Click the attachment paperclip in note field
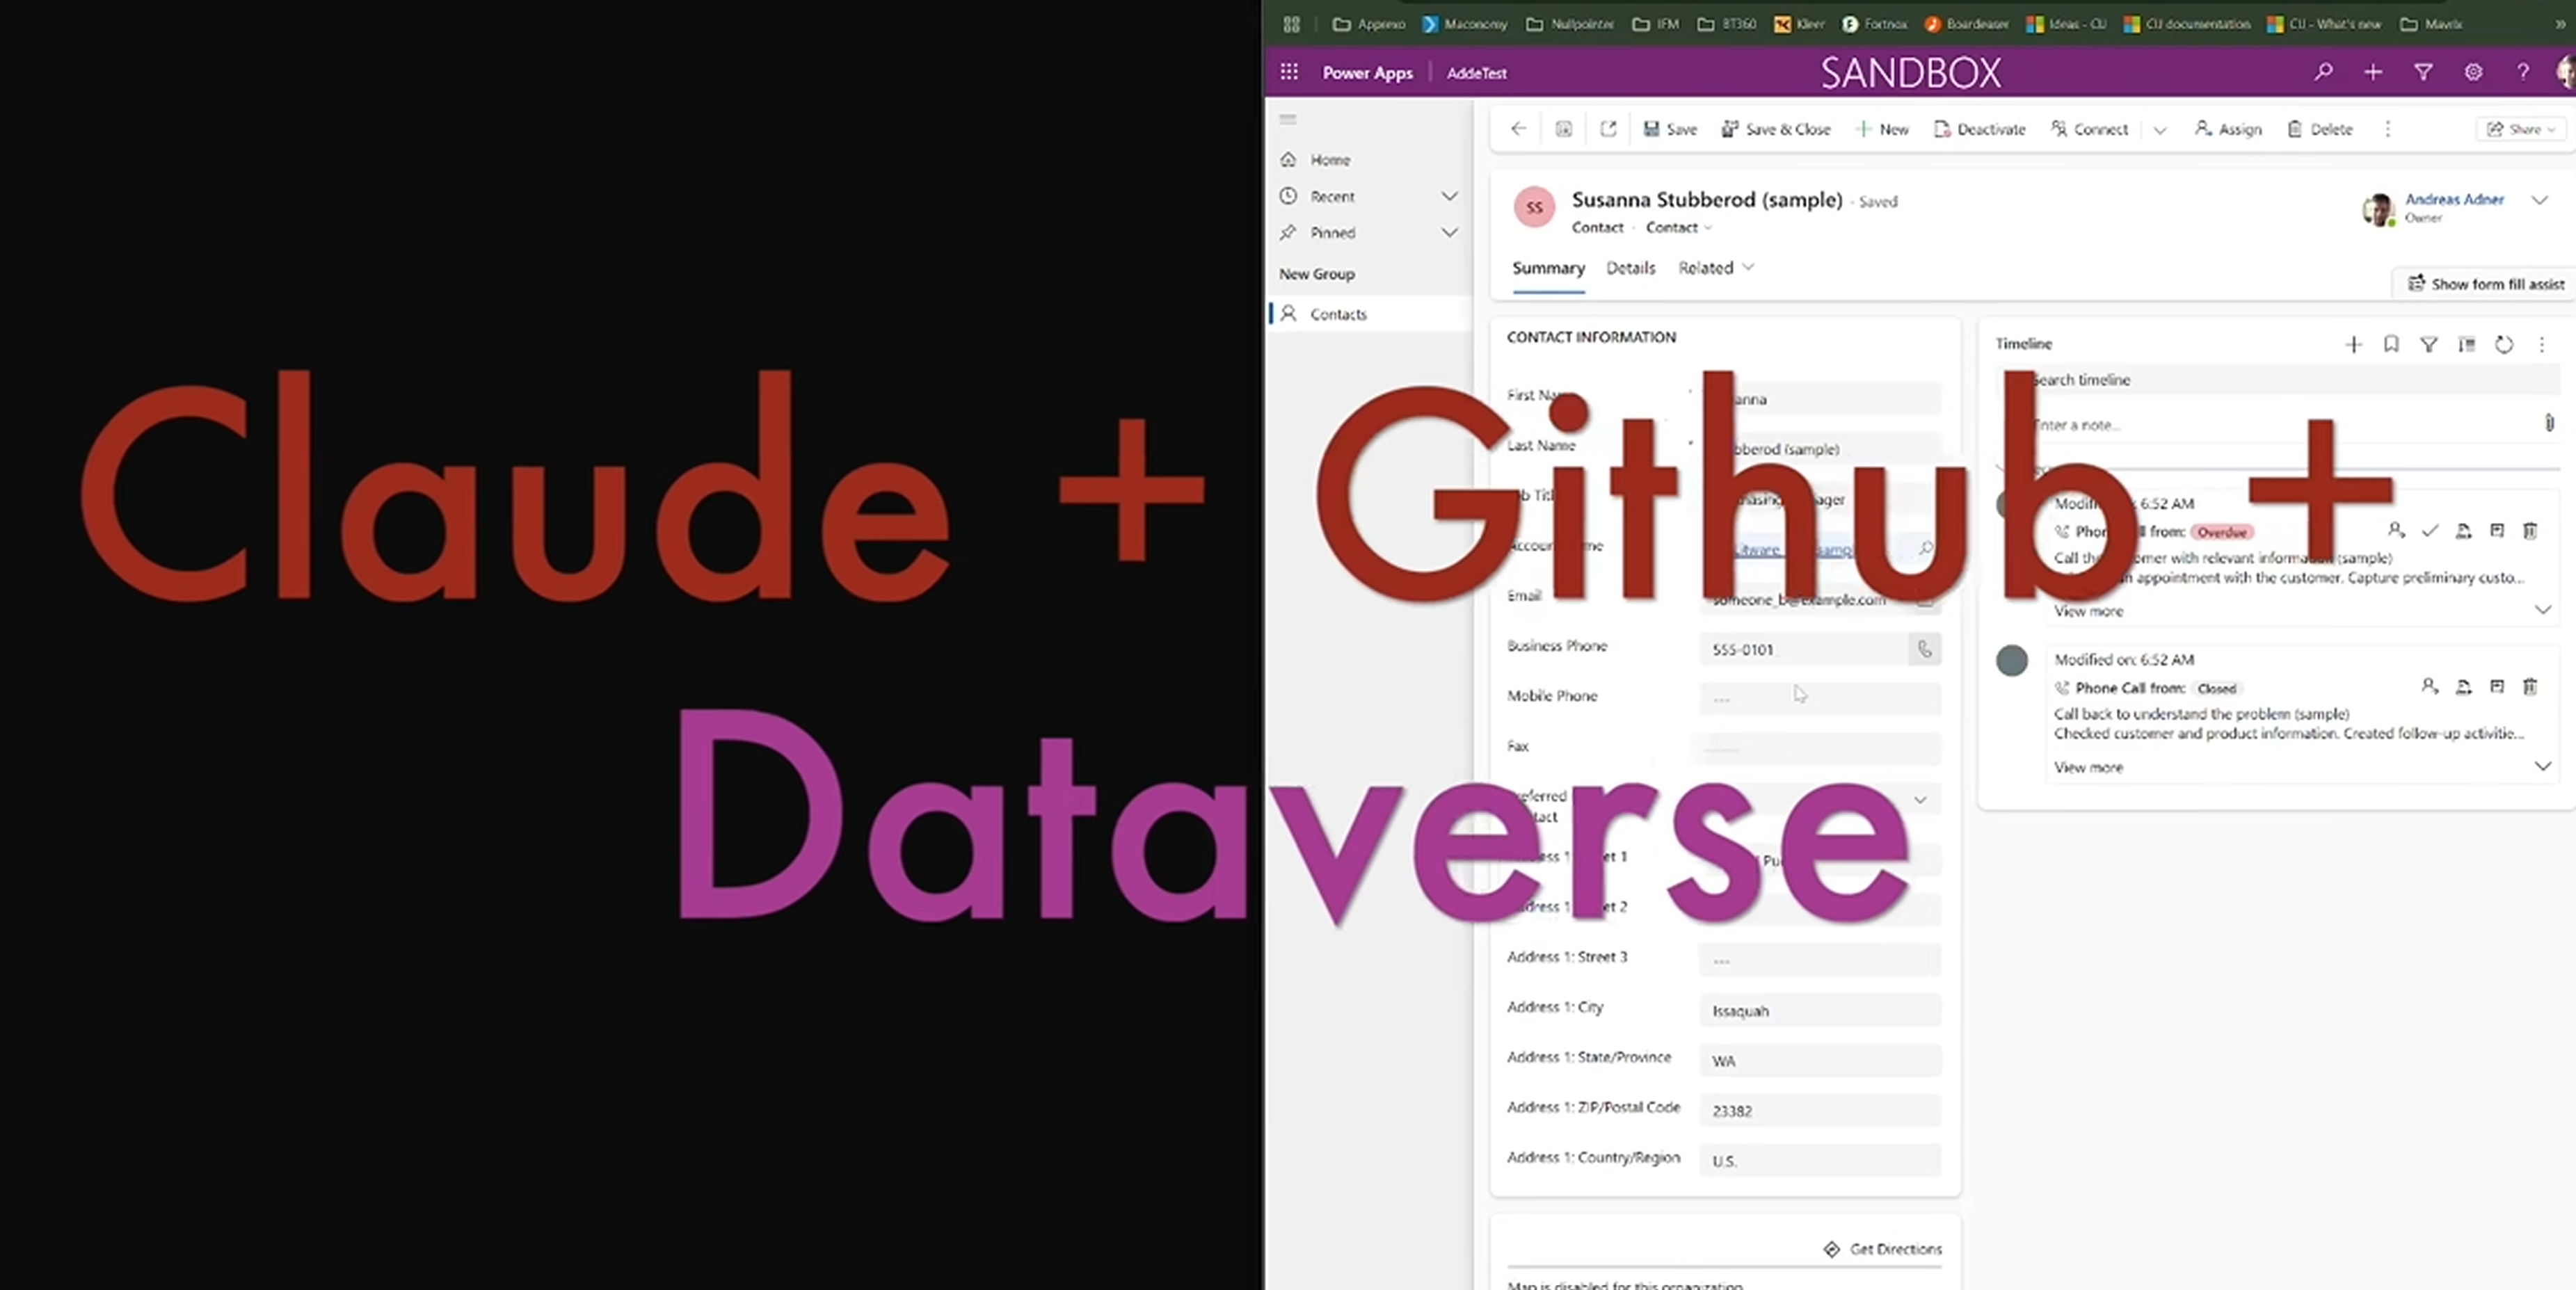 (2549, 424)
